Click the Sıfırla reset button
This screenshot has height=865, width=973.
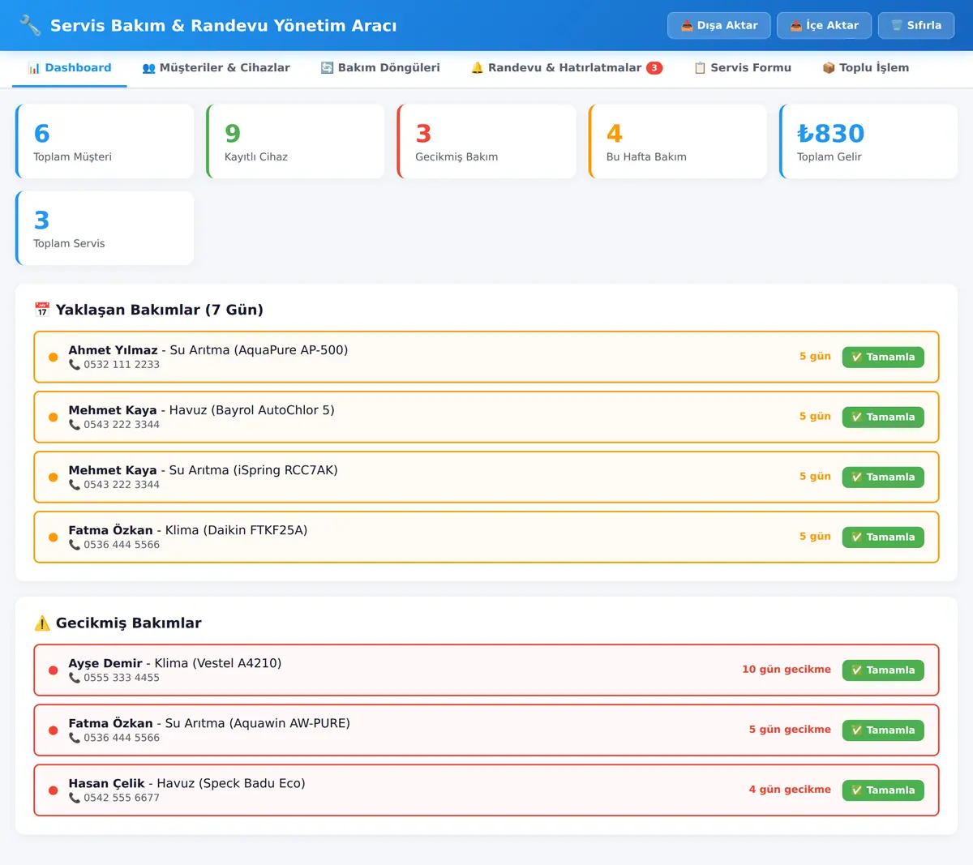coord(916,25)
